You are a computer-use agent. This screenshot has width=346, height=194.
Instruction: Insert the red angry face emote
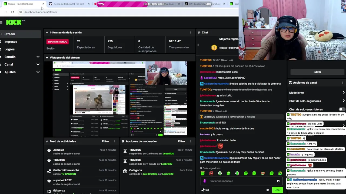click(211, 173)
